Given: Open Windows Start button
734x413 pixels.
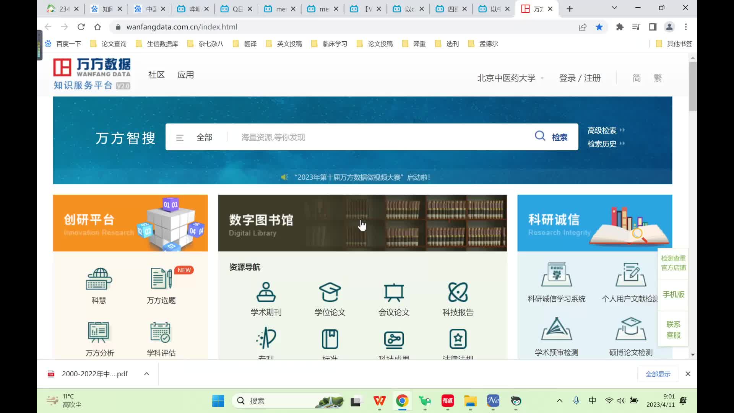Looking at the screenshot, I should click(x=218, y=401).
